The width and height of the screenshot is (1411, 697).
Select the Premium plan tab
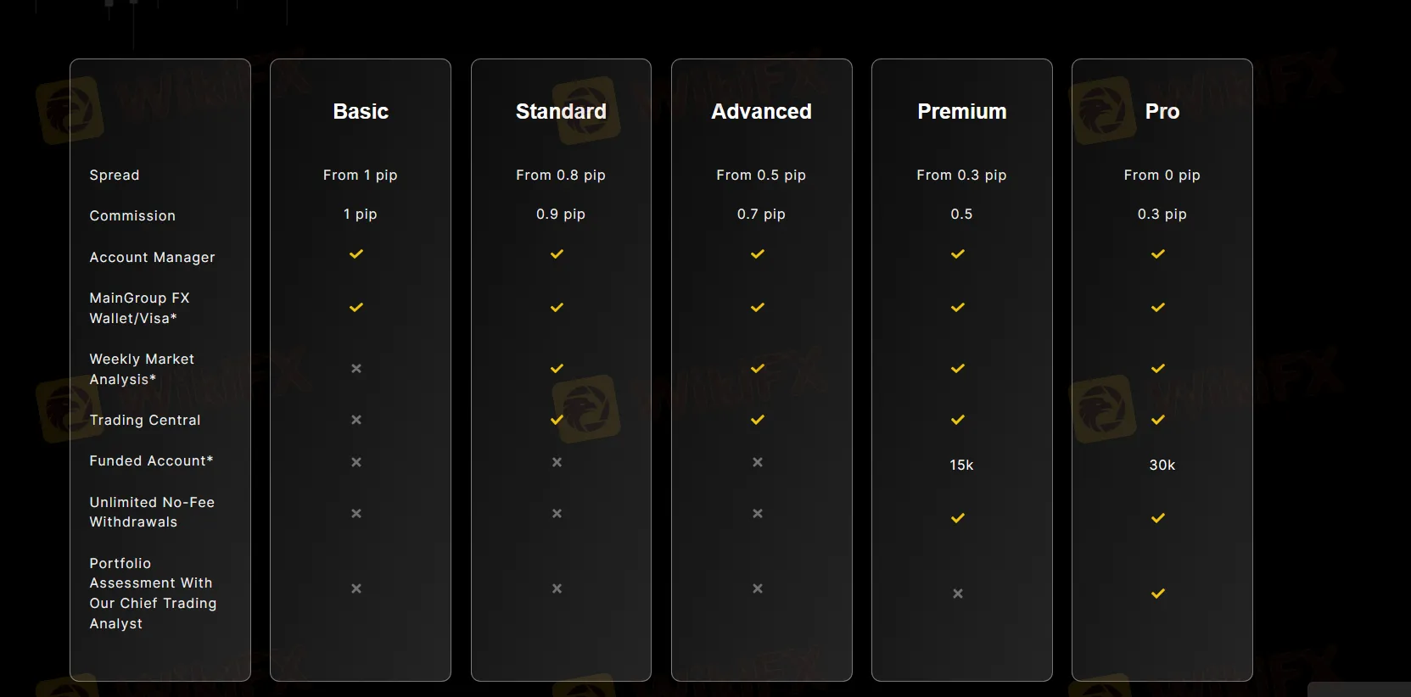point(961,111)
